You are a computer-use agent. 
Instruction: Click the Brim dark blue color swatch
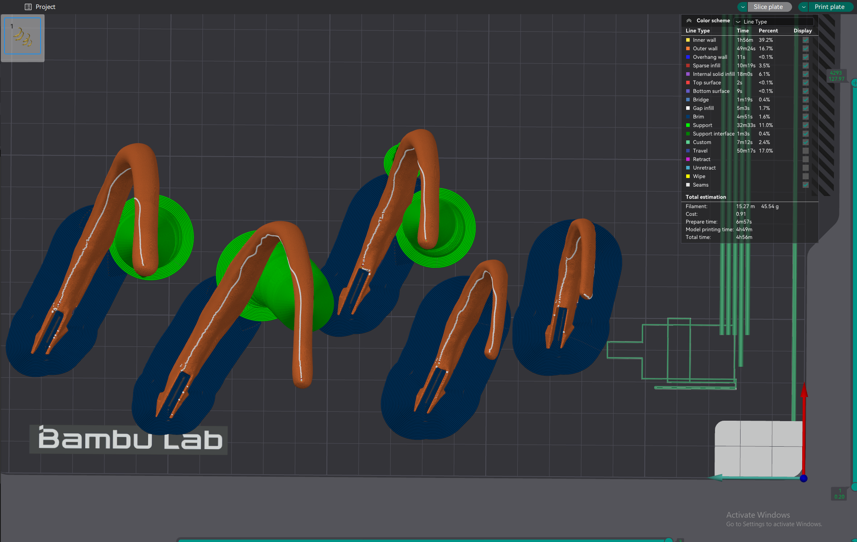[x=688, y=116]
